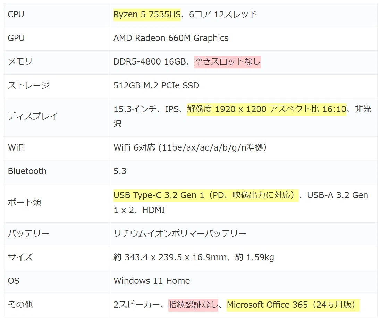Click 512GB M.2 PCIe SSD cell
The height and width of the screenshot is (323, 381).
(x=156, y=85)
